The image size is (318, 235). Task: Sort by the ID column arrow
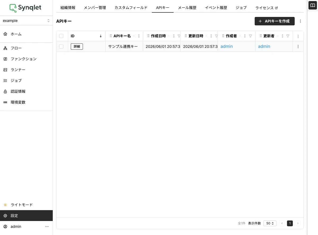[x=101, y=36]
